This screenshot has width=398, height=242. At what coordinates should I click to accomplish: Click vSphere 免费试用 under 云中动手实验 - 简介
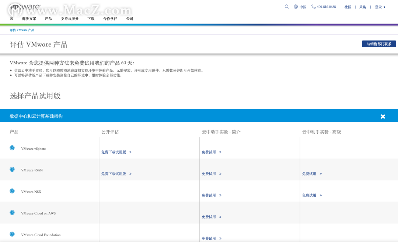[212, 152]
